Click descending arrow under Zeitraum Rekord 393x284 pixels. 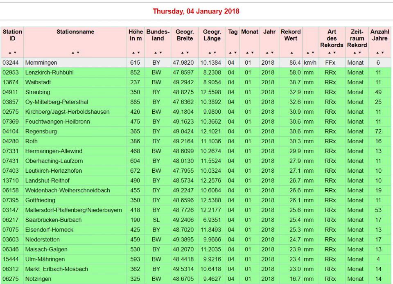(x=359, y=53)
